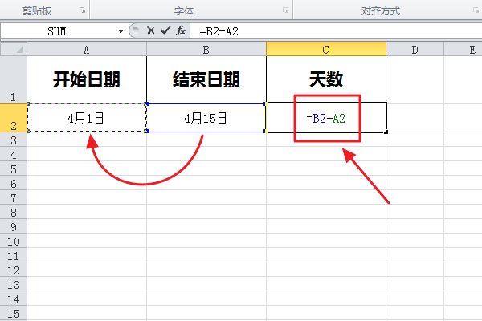
Task: Click cell B2 containing 4月15日
Action: point(206,118)
